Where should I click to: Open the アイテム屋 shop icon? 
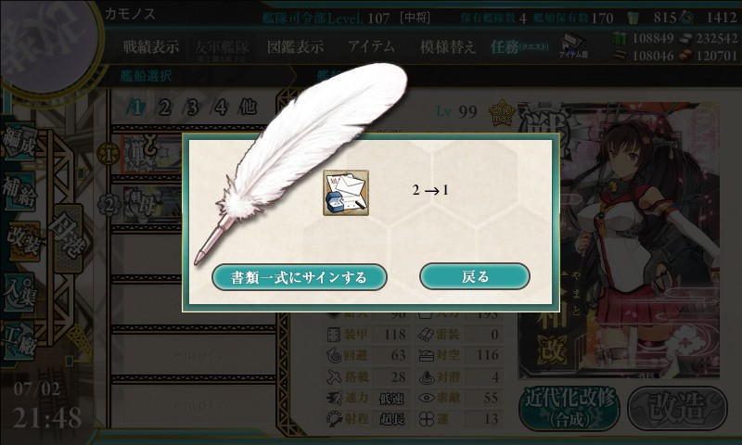[x=572, y=45]
